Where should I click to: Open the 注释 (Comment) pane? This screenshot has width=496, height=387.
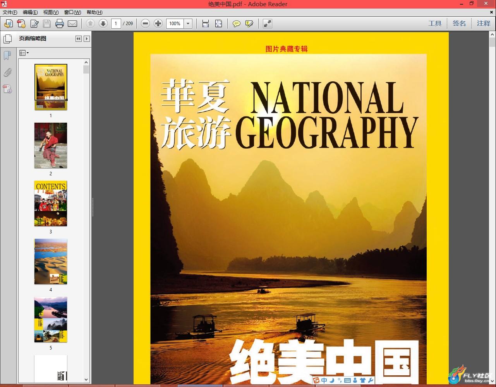(x=484, y=24)
